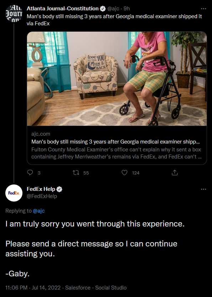Image resolution: width=212 pixels, height=297 pixels.
Task: Reply to the AJC tweet
Action: tap(30, 172)
